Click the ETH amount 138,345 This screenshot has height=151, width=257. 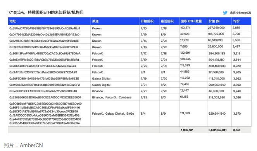pyautogui.click(x=185, y=59)
